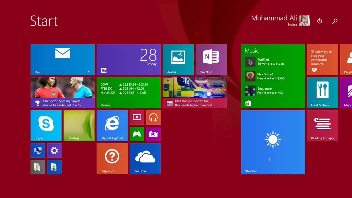Open the small Video tile
Image resolution: width=352 pixels, height=198 pixels.
(137, 117)
